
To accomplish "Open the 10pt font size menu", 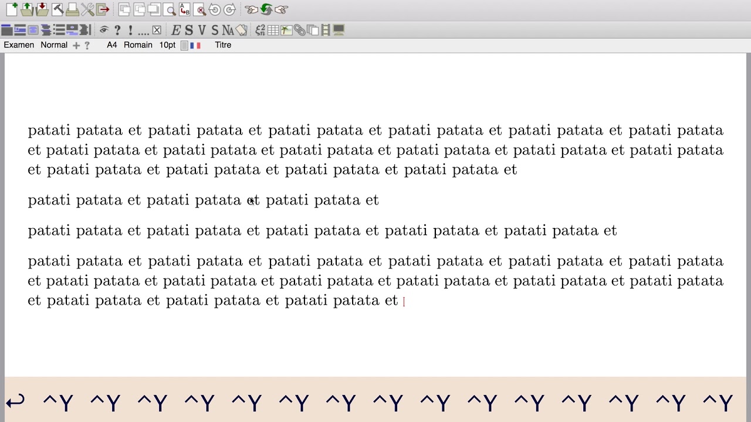I will point(167,45).
